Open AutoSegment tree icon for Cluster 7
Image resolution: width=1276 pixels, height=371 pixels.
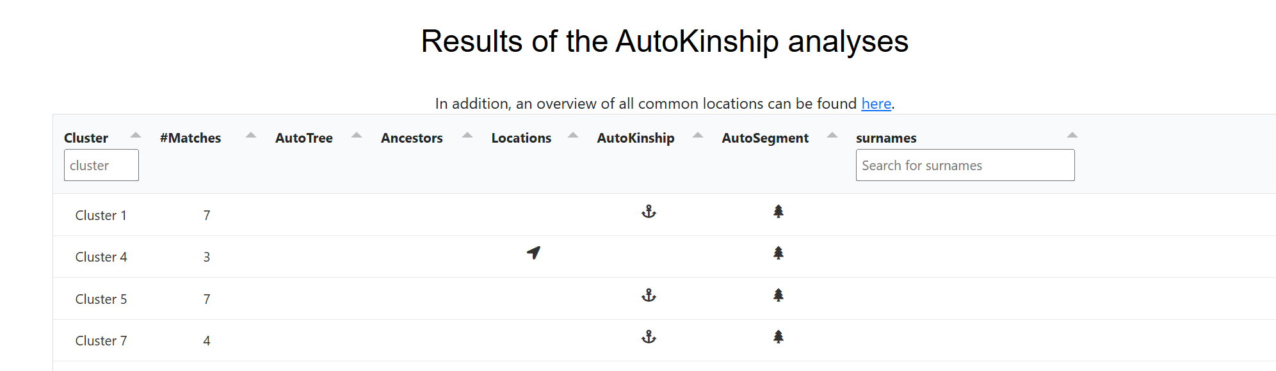point(778,337)
